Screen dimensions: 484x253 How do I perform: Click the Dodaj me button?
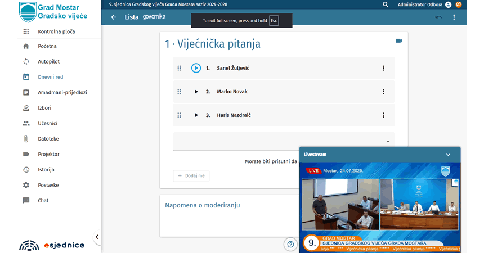click(191, 176)
